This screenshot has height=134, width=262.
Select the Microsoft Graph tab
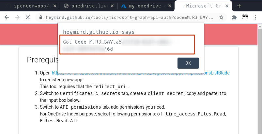[x=202, y=6]
